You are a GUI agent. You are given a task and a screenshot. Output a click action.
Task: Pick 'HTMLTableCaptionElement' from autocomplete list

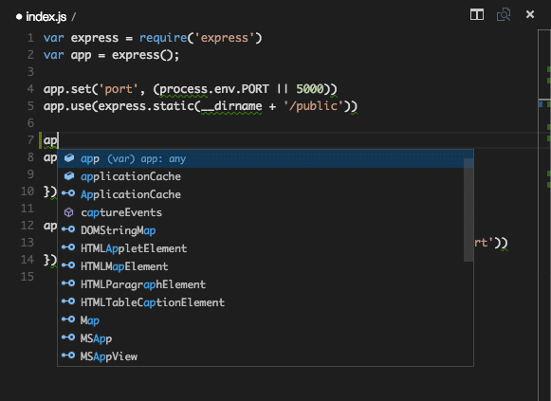261,302
